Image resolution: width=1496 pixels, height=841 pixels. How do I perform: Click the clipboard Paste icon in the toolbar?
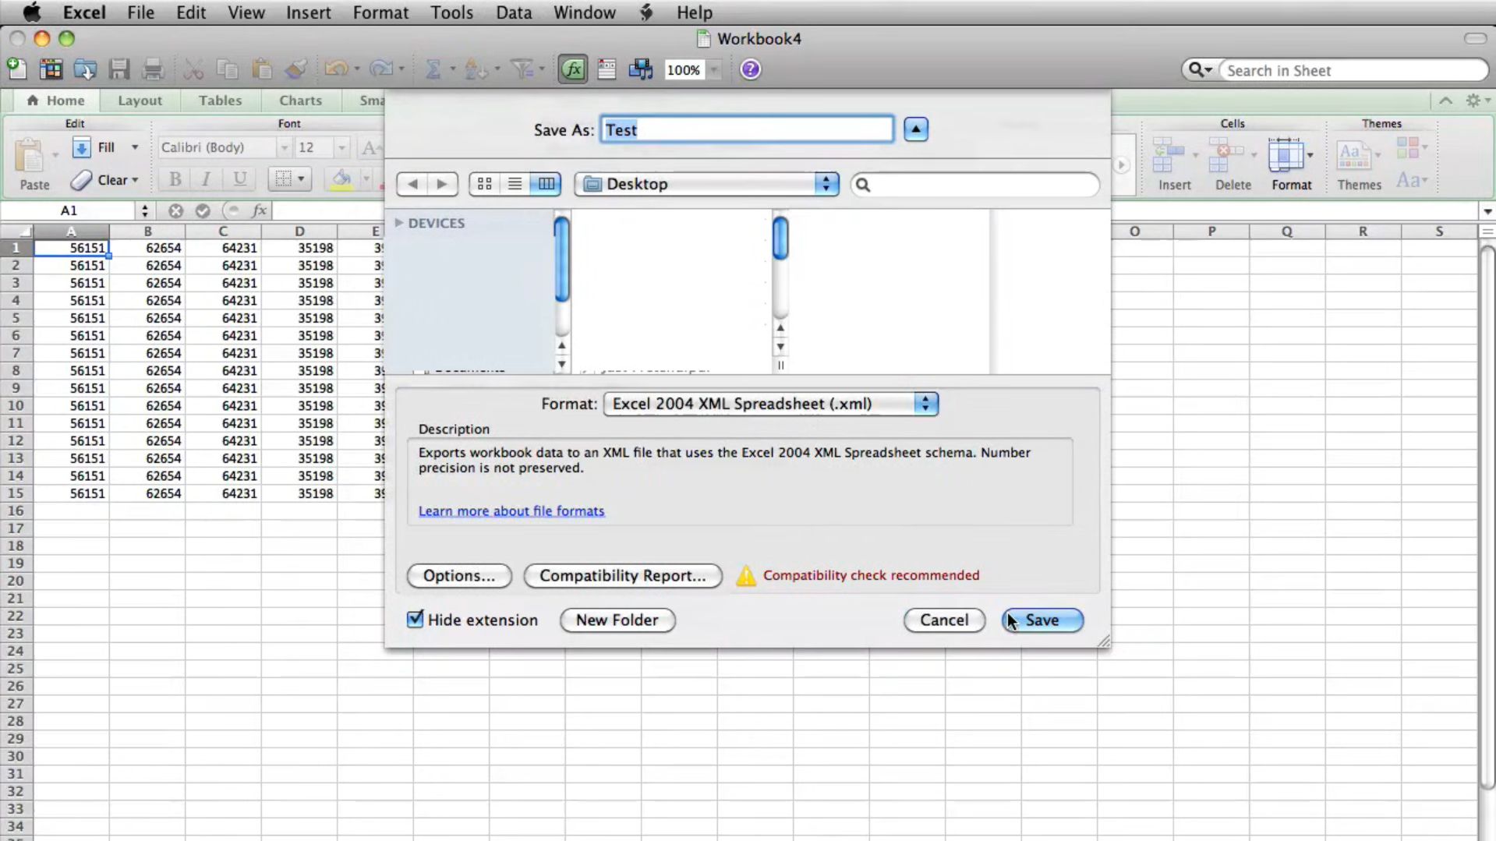[x=262, y=69]
